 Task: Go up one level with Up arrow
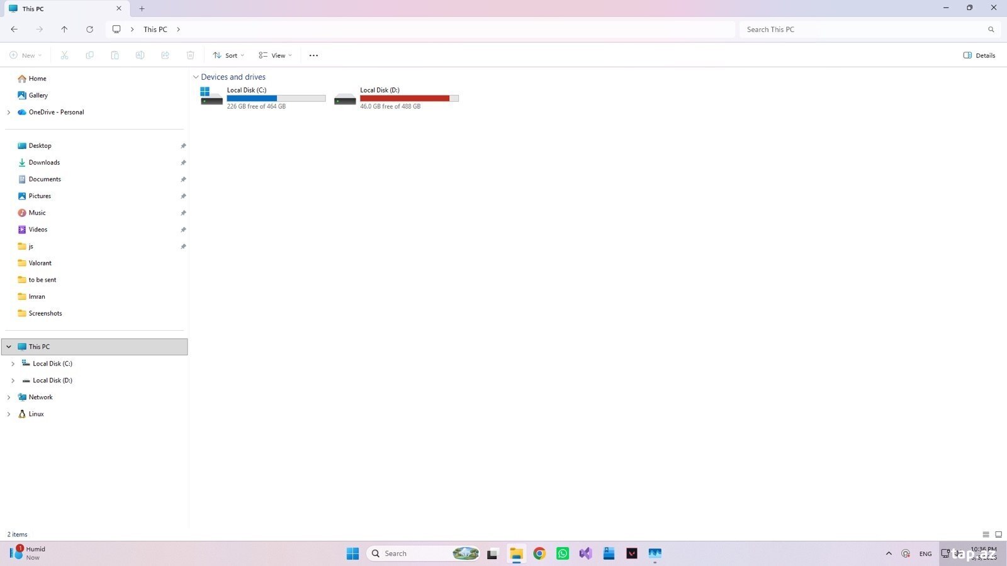tap(64, 29)
